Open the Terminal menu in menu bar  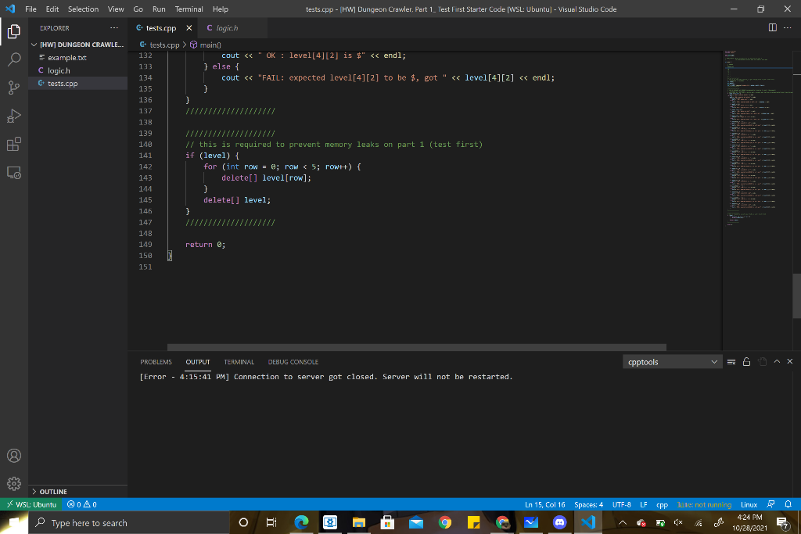(x=189, y=9)
